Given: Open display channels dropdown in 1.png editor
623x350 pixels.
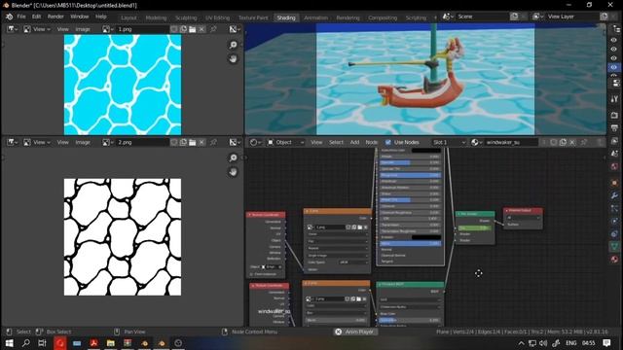Looking at the screenshot, I should coord(234,29).
